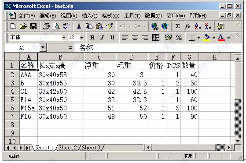
Task: Click the equals Edit Formula button
Action: tap(70, 47)
